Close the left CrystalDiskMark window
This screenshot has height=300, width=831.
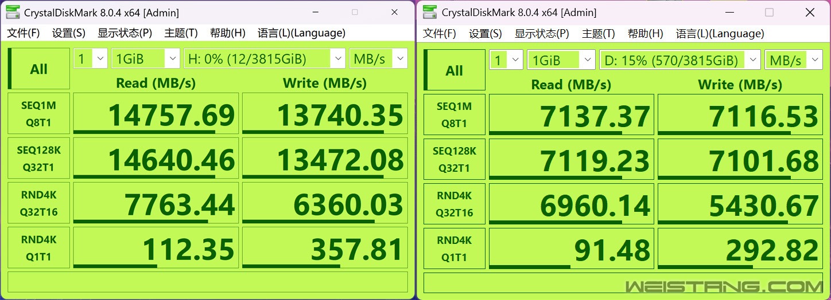pos(394,12)
